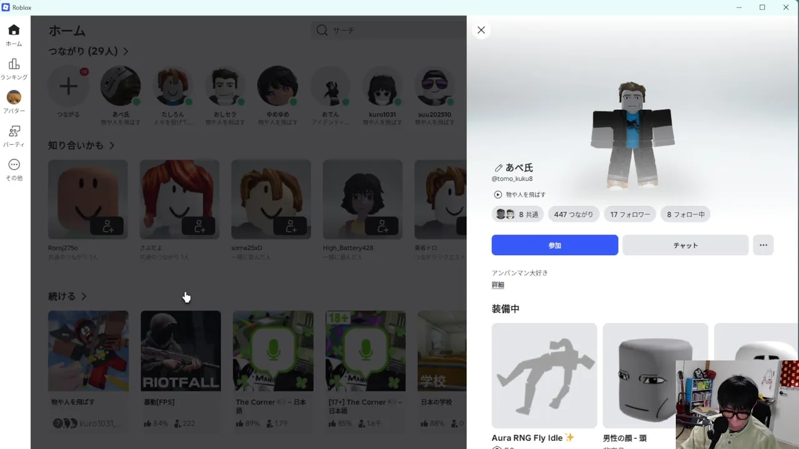Minimize the Roblox window
Viewport: 799px width, 449px height.
pos(739,7)
